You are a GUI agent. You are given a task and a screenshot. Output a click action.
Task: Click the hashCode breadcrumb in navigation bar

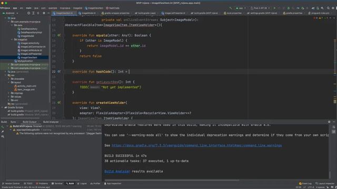pos(113,8)
